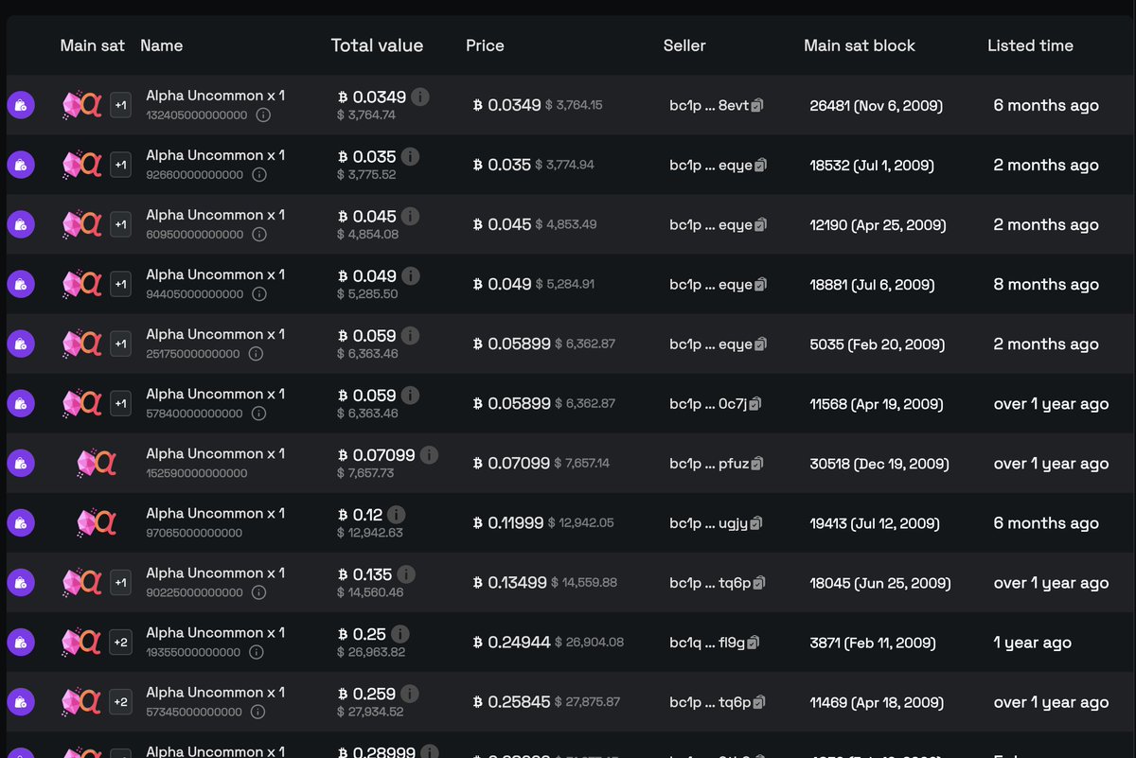Image resolution: width=1136 pixels, height=758 pixels.
Task: Select block 26481 (Nov 6, 2009)
Action: click(877, 105)
